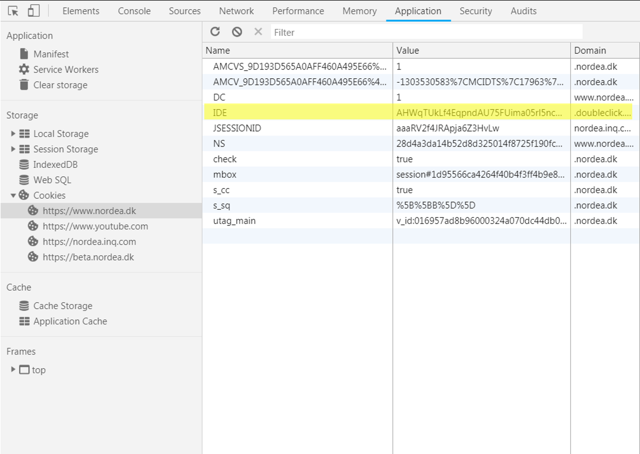The height and width of the screenshot is (454, 640).
Task: Click the Application Cache grid icon
Action: click(x=24, y=321)
